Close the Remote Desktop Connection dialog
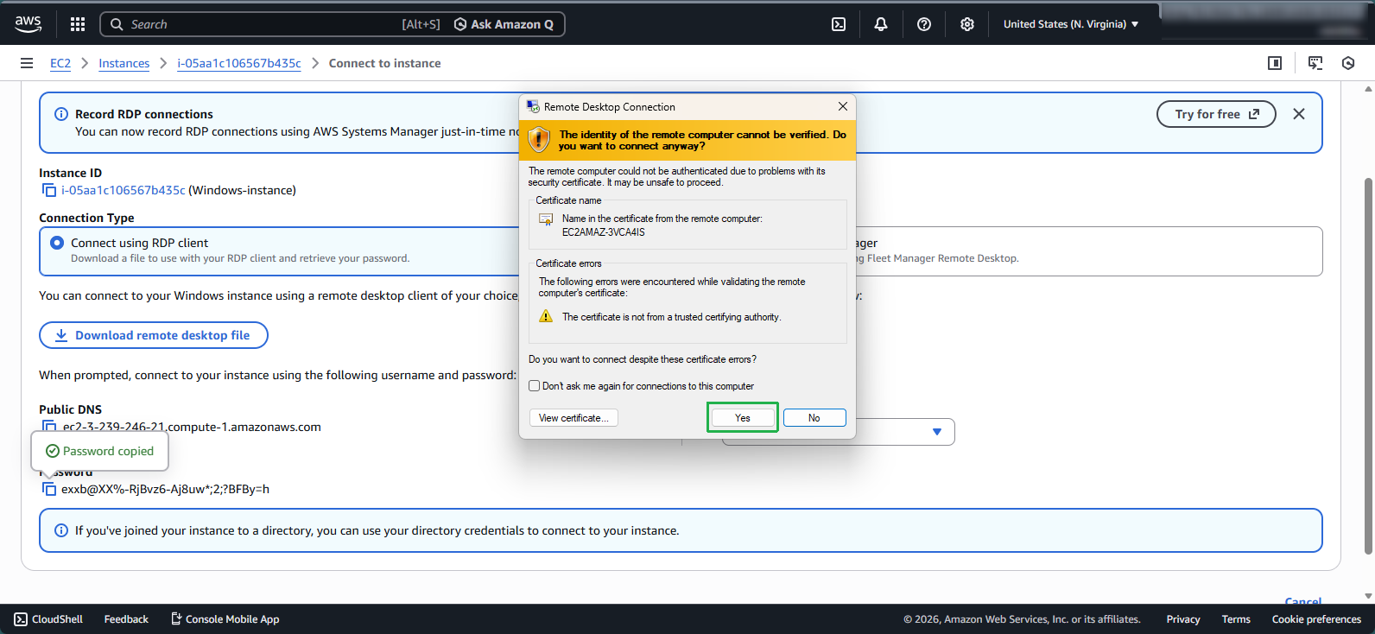Viewport: 1375px width, 634px height. [x=843, y=106]
